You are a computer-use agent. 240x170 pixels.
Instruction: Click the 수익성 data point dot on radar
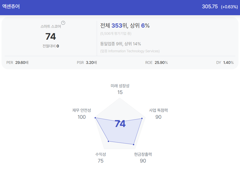point(108,141)
